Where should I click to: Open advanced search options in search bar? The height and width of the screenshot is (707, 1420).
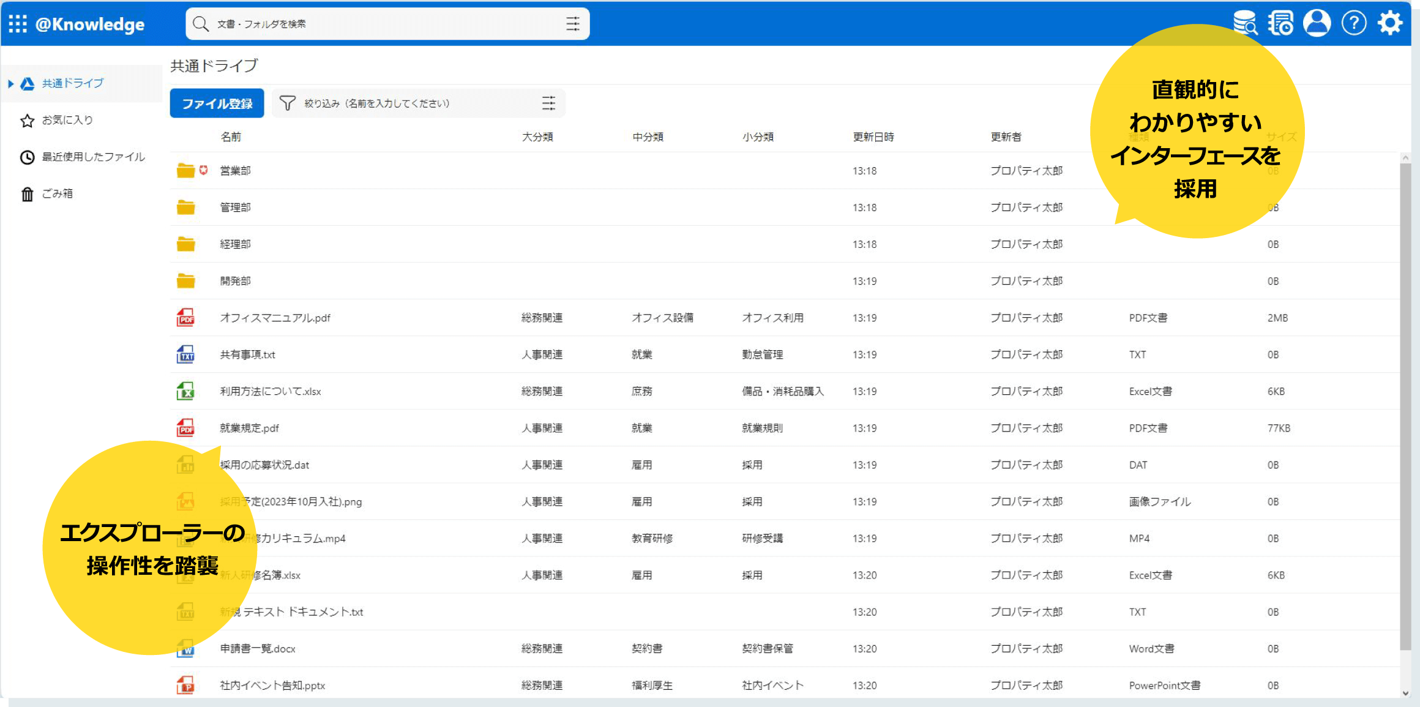(573, 24)
